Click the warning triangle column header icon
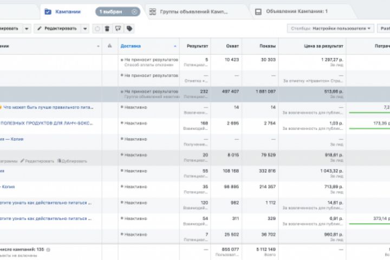This screenshot has width=390, height=260. pyautogui.click(x=110, y=46)
